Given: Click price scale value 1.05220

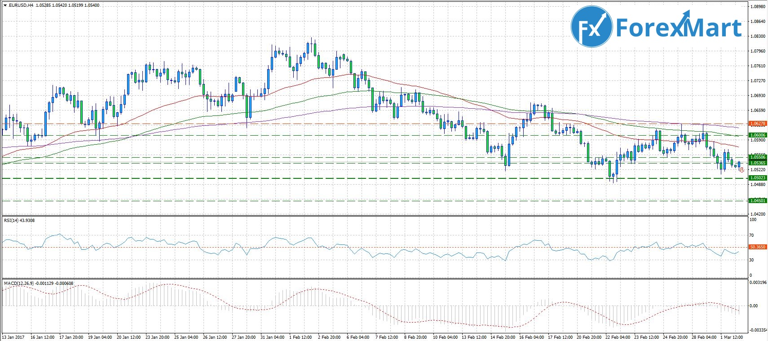Looking at the screenshot, I should coord(758,170).
